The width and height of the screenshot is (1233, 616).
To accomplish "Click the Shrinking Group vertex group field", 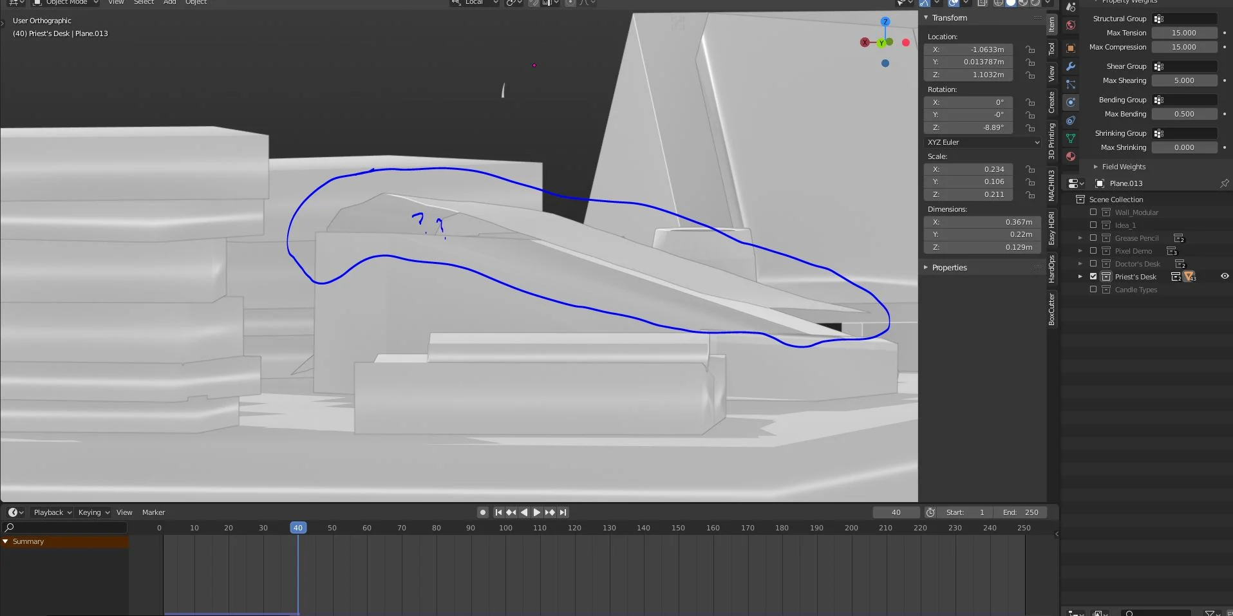I will click(1185, 133).
